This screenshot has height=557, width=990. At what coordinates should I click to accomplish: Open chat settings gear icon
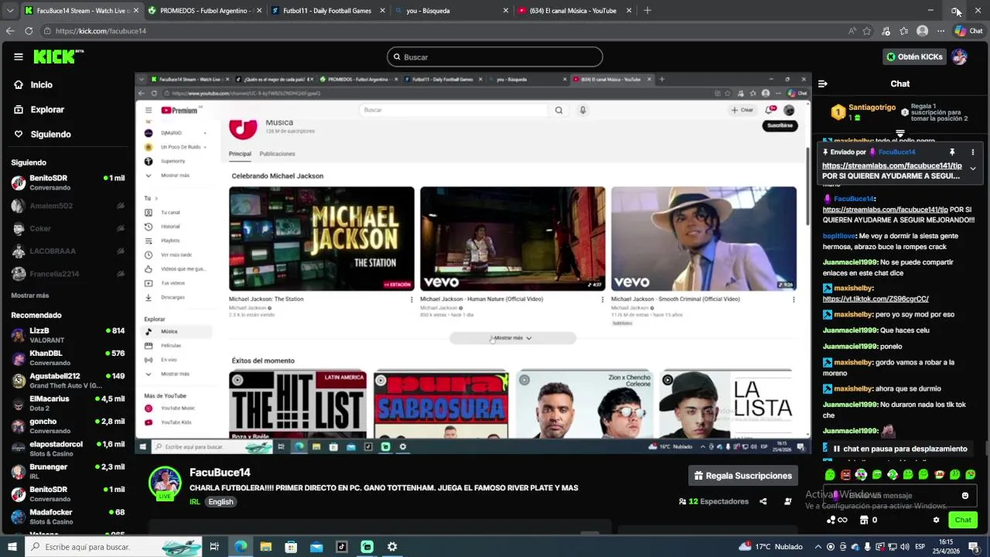click(x=936, y=520)
